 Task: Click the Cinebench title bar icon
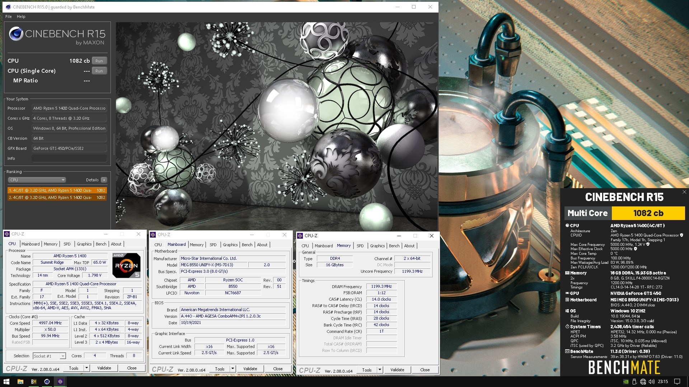click(8, 7)
